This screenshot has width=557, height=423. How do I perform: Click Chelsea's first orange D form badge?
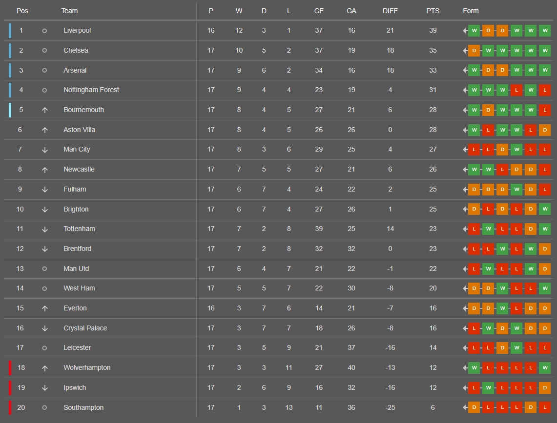[x=474, y=51]
